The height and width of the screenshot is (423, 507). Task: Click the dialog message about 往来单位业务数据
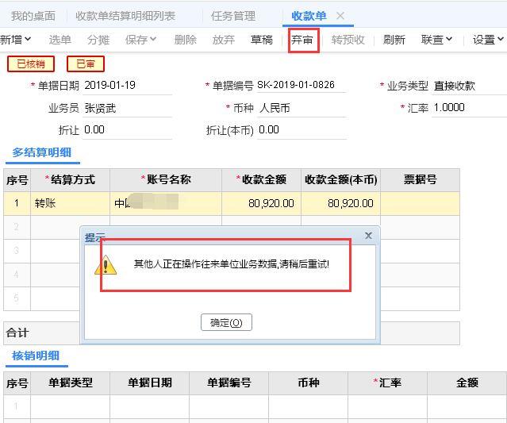[232, 264]
